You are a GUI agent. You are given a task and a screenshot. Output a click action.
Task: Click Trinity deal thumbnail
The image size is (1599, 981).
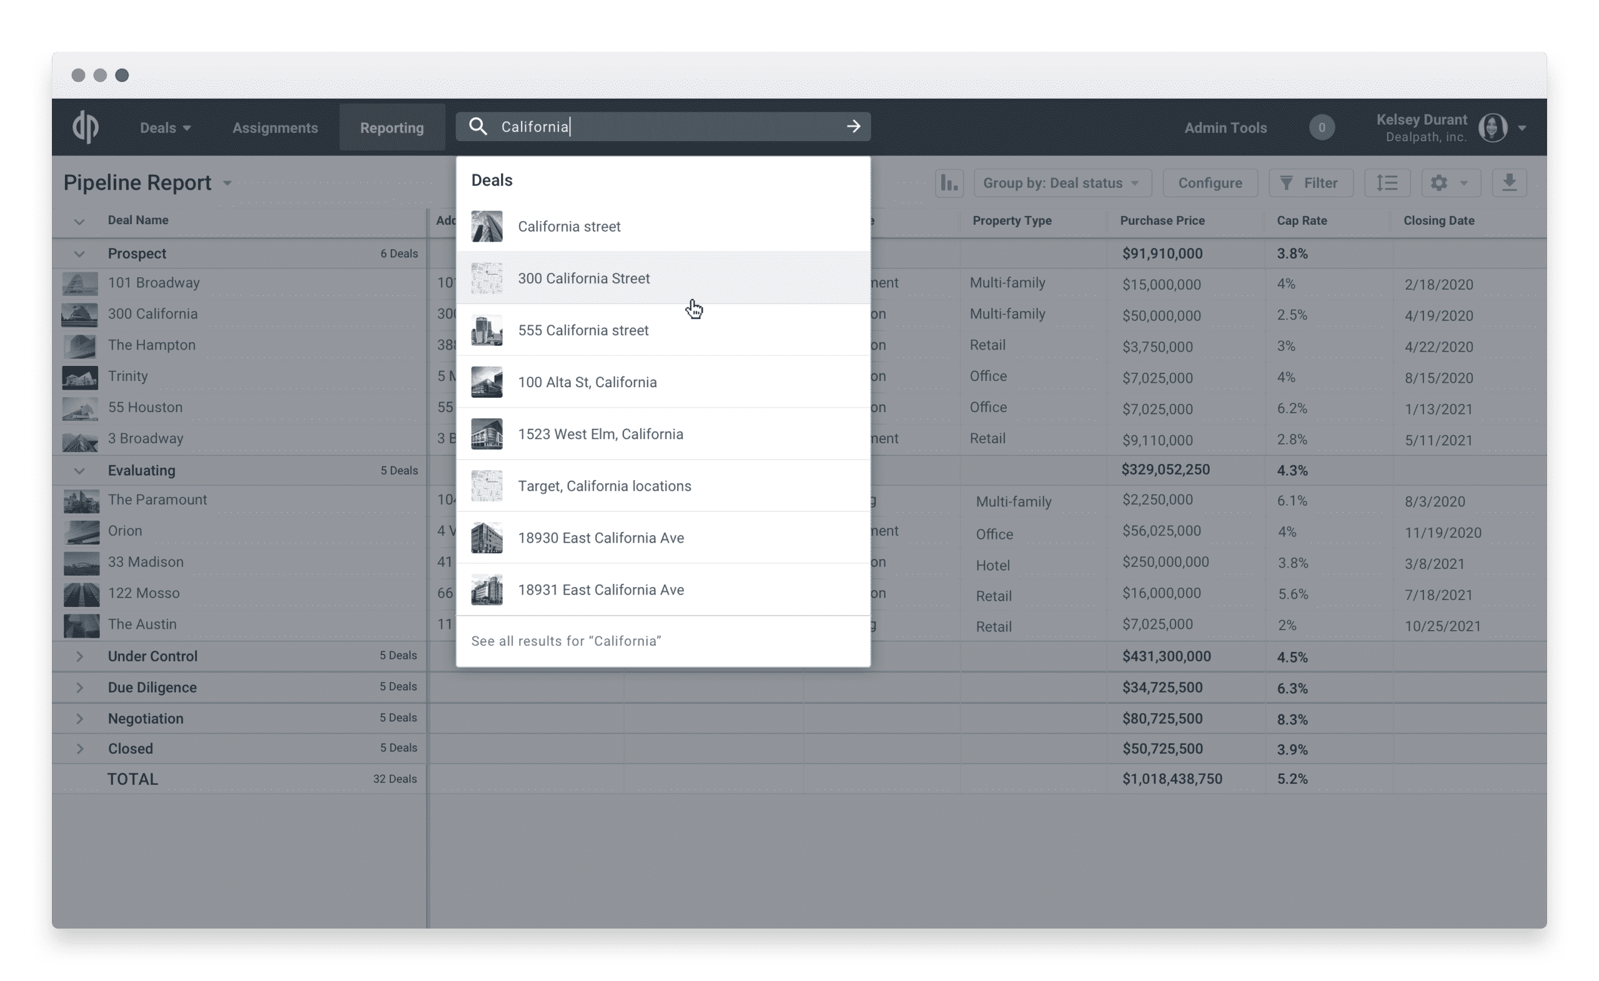[x=80, y=377]
